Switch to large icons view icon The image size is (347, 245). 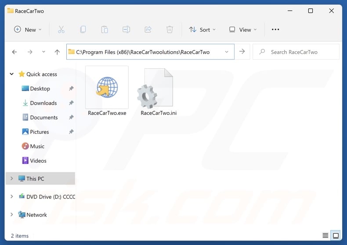[336, 235]
